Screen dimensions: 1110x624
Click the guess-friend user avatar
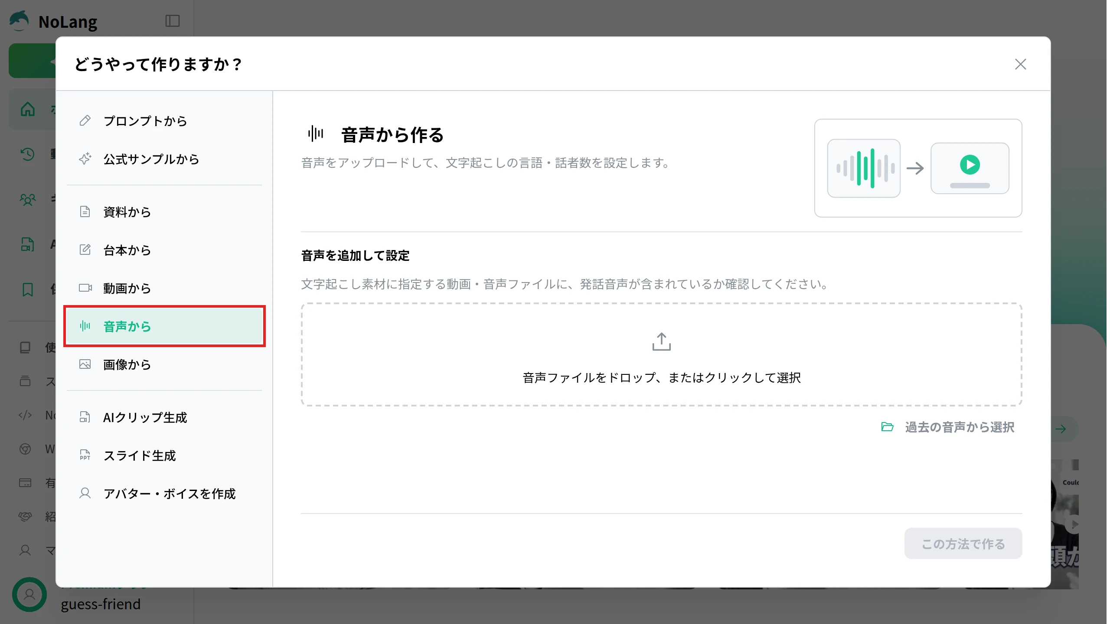coord(29,595)
